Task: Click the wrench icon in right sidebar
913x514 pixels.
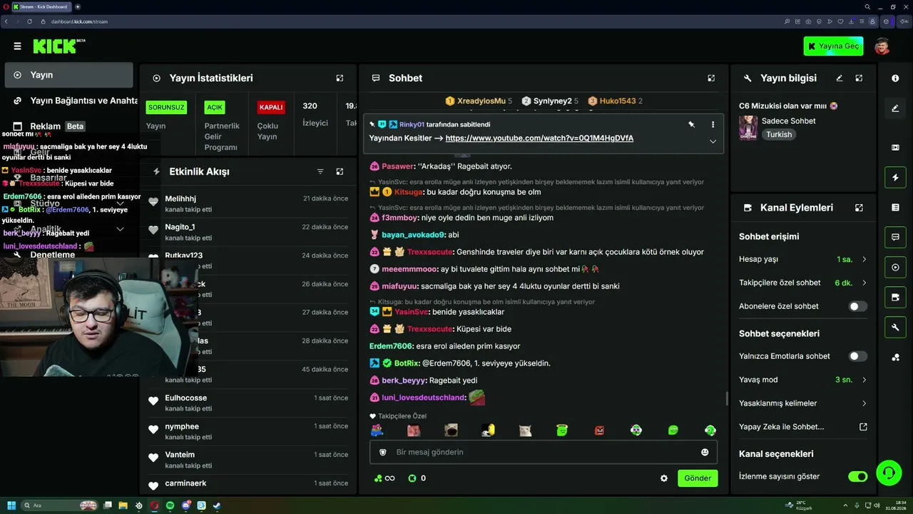Action: 895,327
